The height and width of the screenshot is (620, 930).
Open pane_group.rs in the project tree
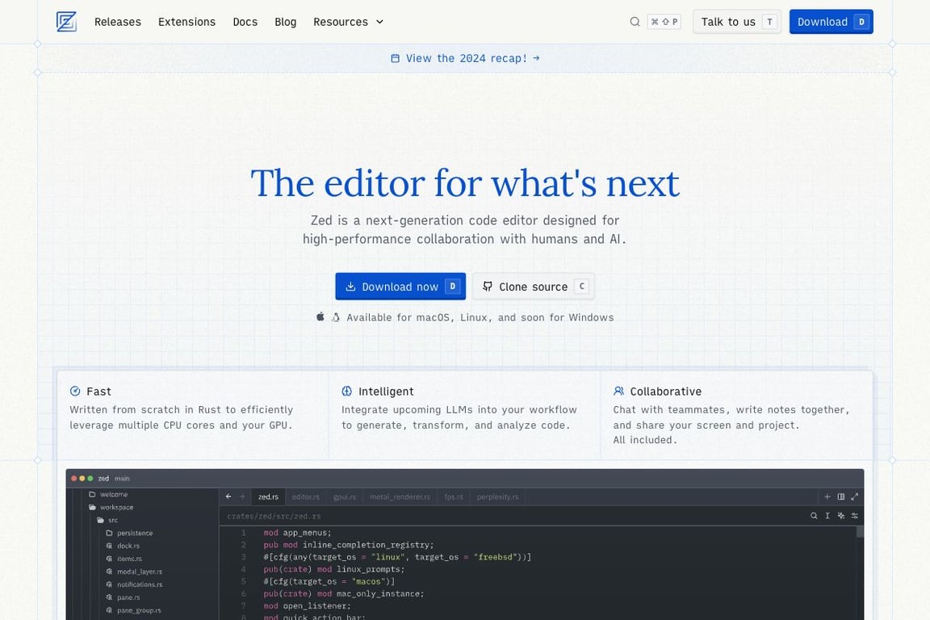click(133, 610)
